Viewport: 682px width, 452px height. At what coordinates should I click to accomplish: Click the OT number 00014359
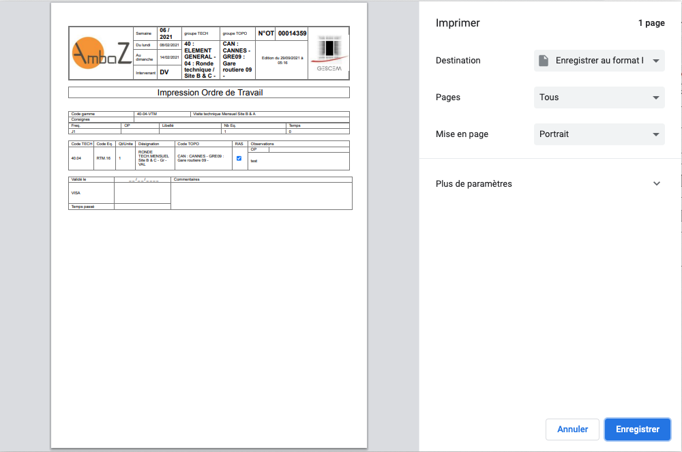point(293,33)
